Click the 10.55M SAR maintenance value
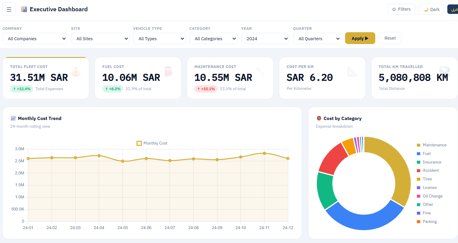458x243 pixels. click(224, 77)
